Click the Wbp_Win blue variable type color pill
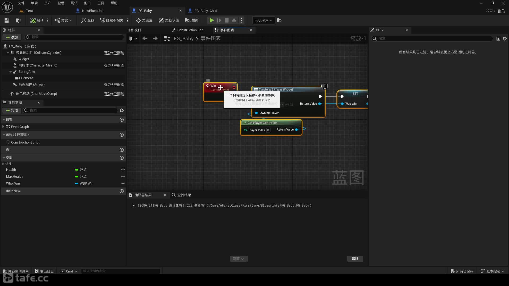The image size is (509, 286). (77, 184)
